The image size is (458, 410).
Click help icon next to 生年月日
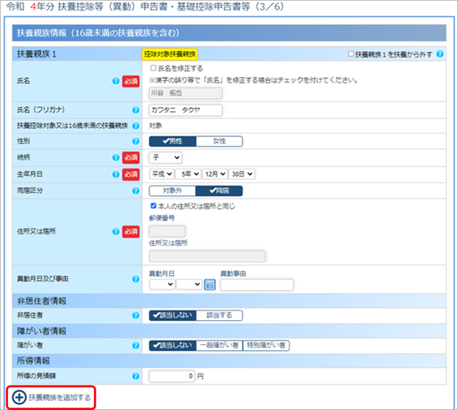pyautogui.click(x=116, y=174)
